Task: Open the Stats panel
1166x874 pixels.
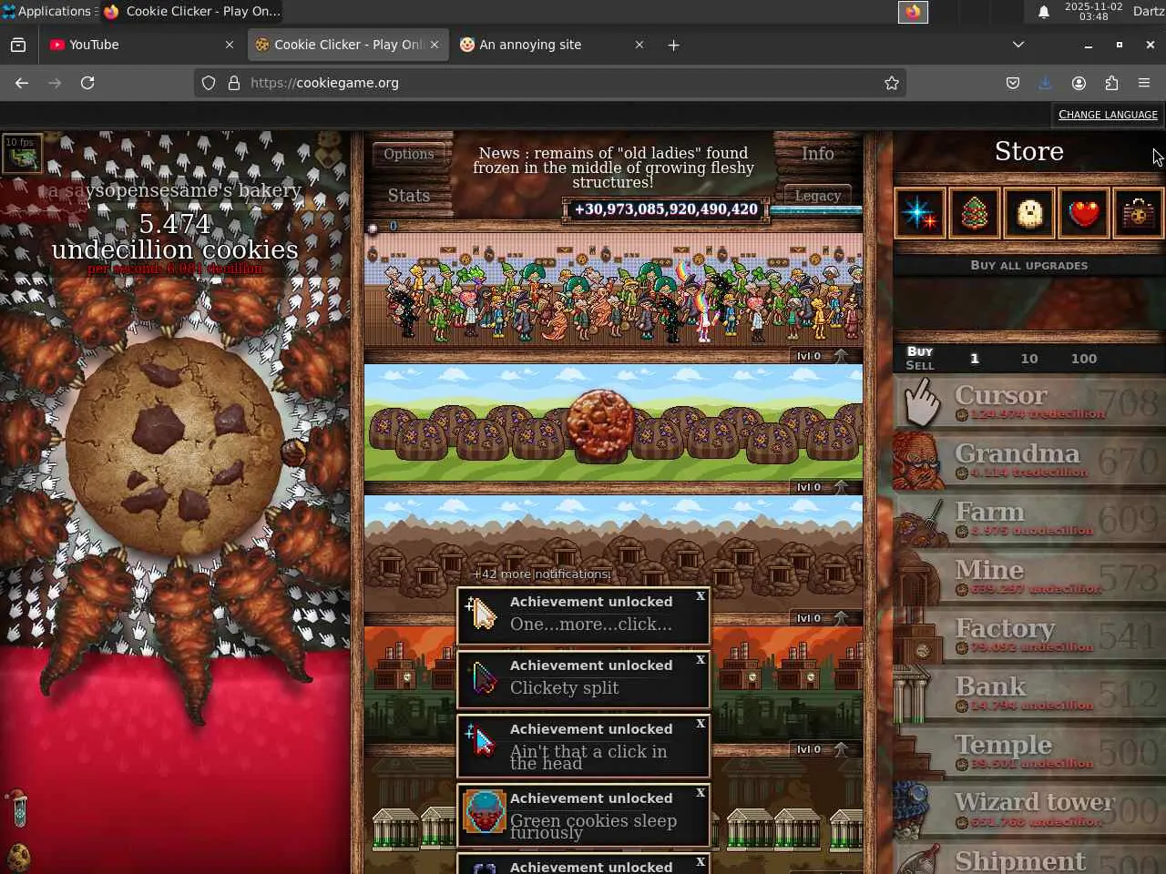Action: click(x=409, y=196)
